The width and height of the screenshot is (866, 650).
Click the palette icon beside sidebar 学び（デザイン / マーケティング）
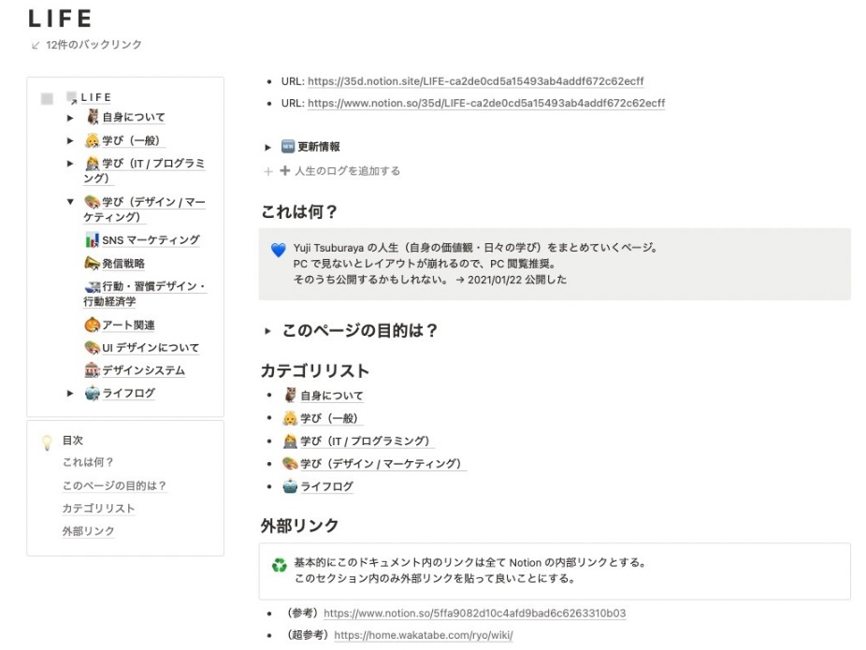(x=92, y=202)
